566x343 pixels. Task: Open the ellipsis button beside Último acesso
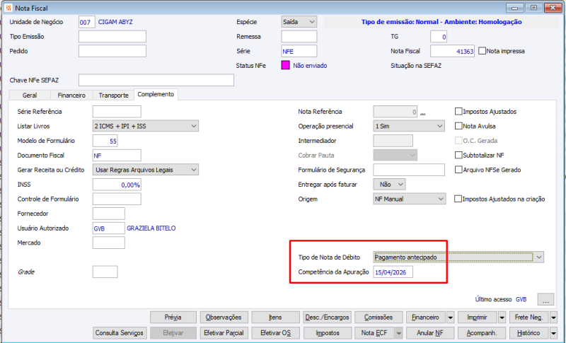click(545, 299)
